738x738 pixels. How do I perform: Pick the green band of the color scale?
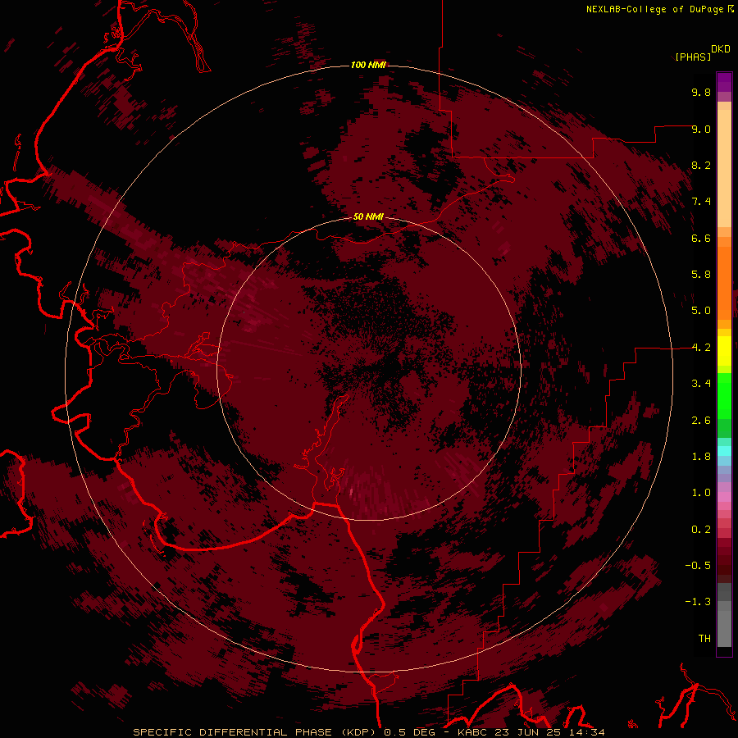coord(724,395)
